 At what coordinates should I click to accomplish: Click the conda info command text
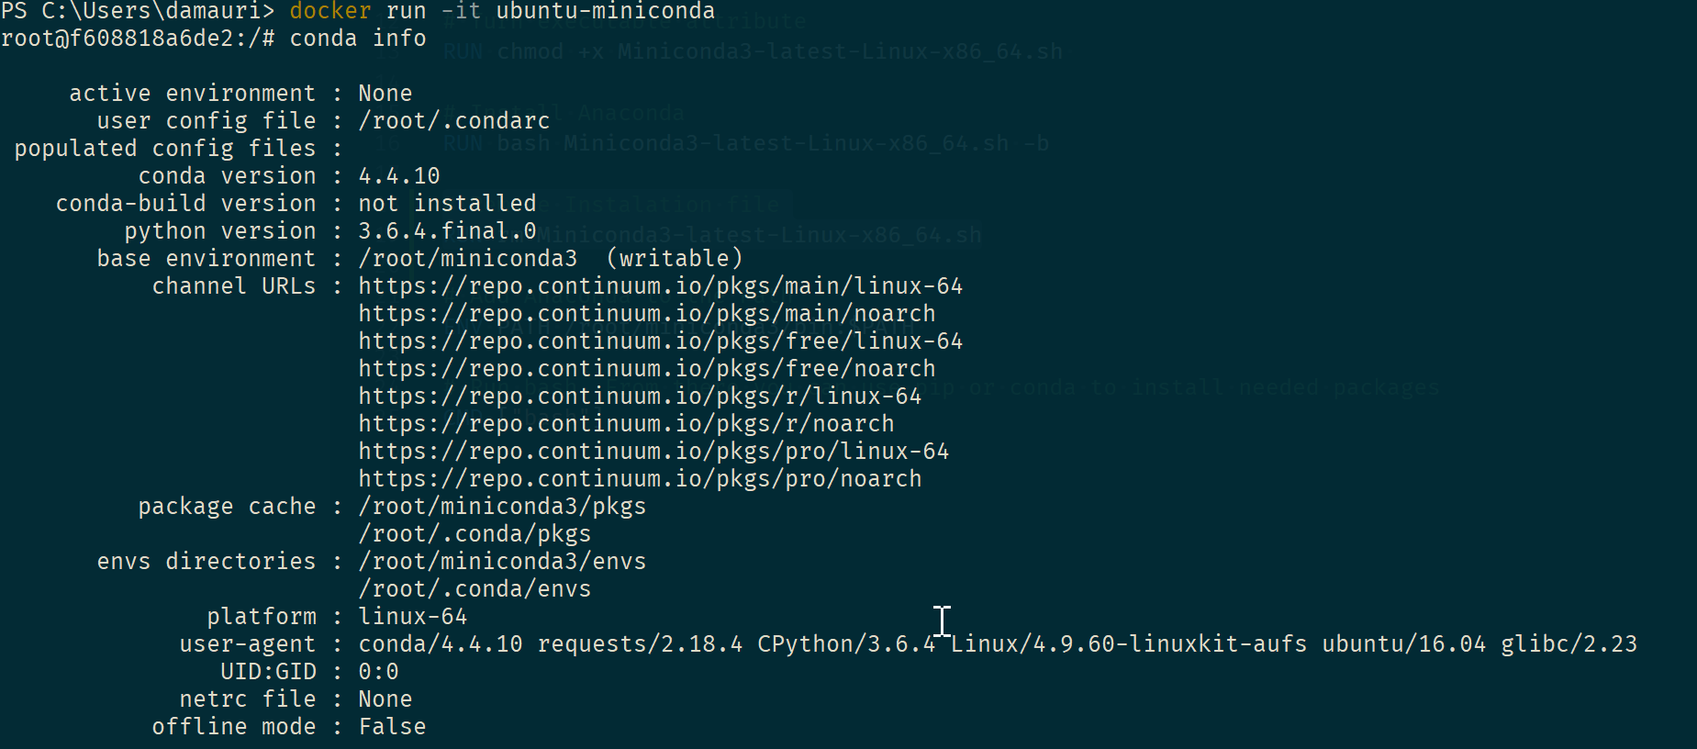pos(358,39)
